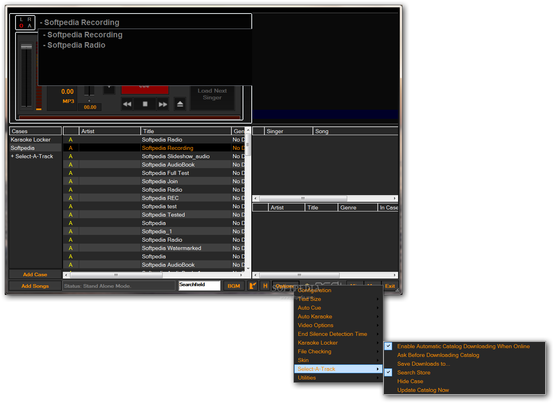Click the Title column header in the song list
554x403 pixels.
[x=186, y=131]
